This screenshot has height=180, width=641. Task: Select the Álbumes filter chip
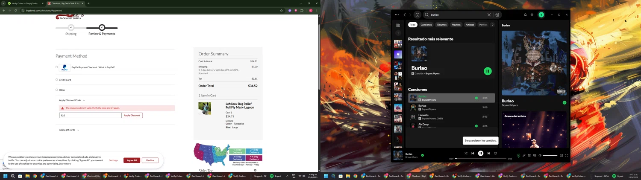click(x=441, y=25)
